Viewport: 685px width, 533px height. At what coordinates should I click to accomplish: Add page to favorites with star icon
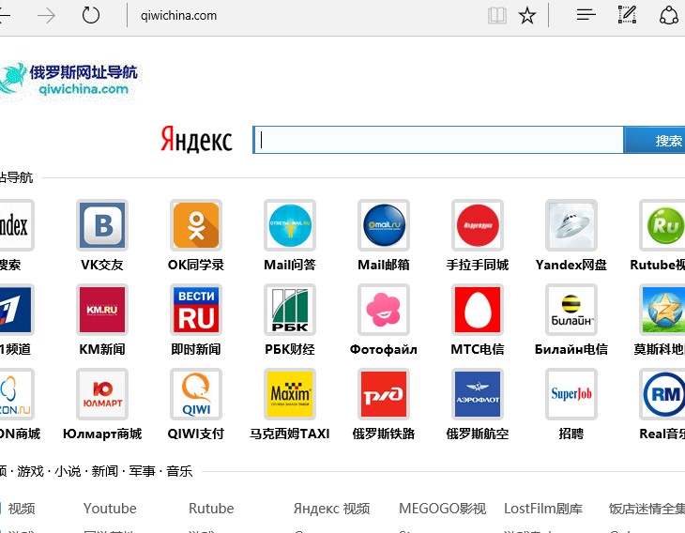click(x=526, y=16)
